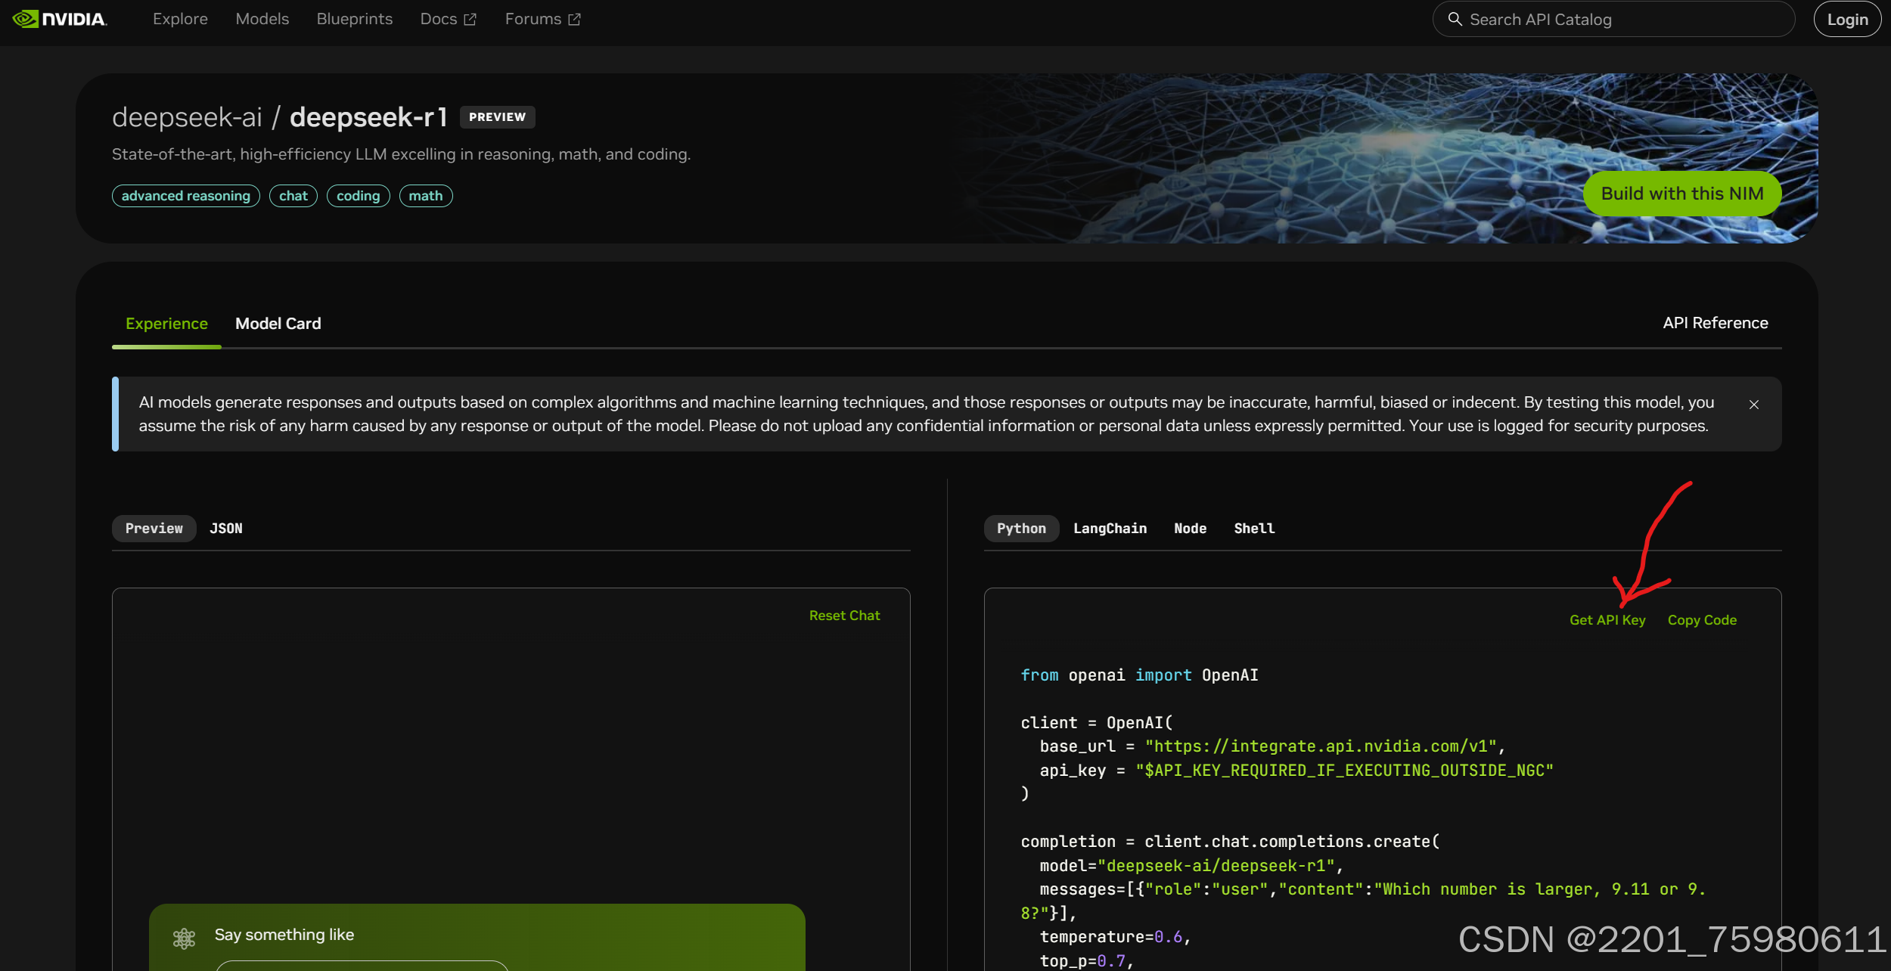The image size is (1891, 971).
Task: Click the Login button
Action: 1846,20
